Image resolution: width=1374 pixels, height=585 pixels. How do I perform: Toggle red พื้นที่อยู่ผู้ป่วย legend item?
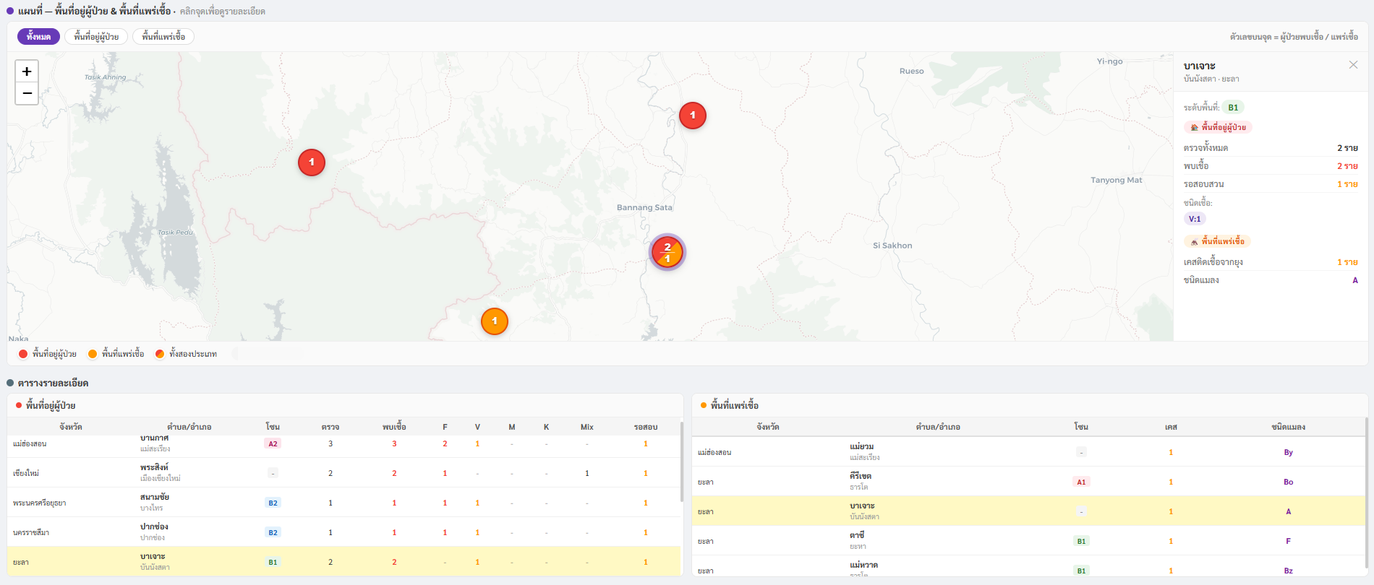click(48, 354)
